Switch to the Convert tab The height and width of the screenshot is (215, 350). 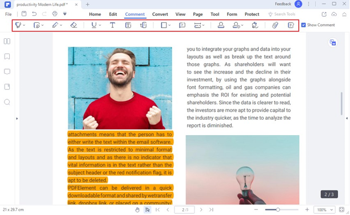pos(160,14)
